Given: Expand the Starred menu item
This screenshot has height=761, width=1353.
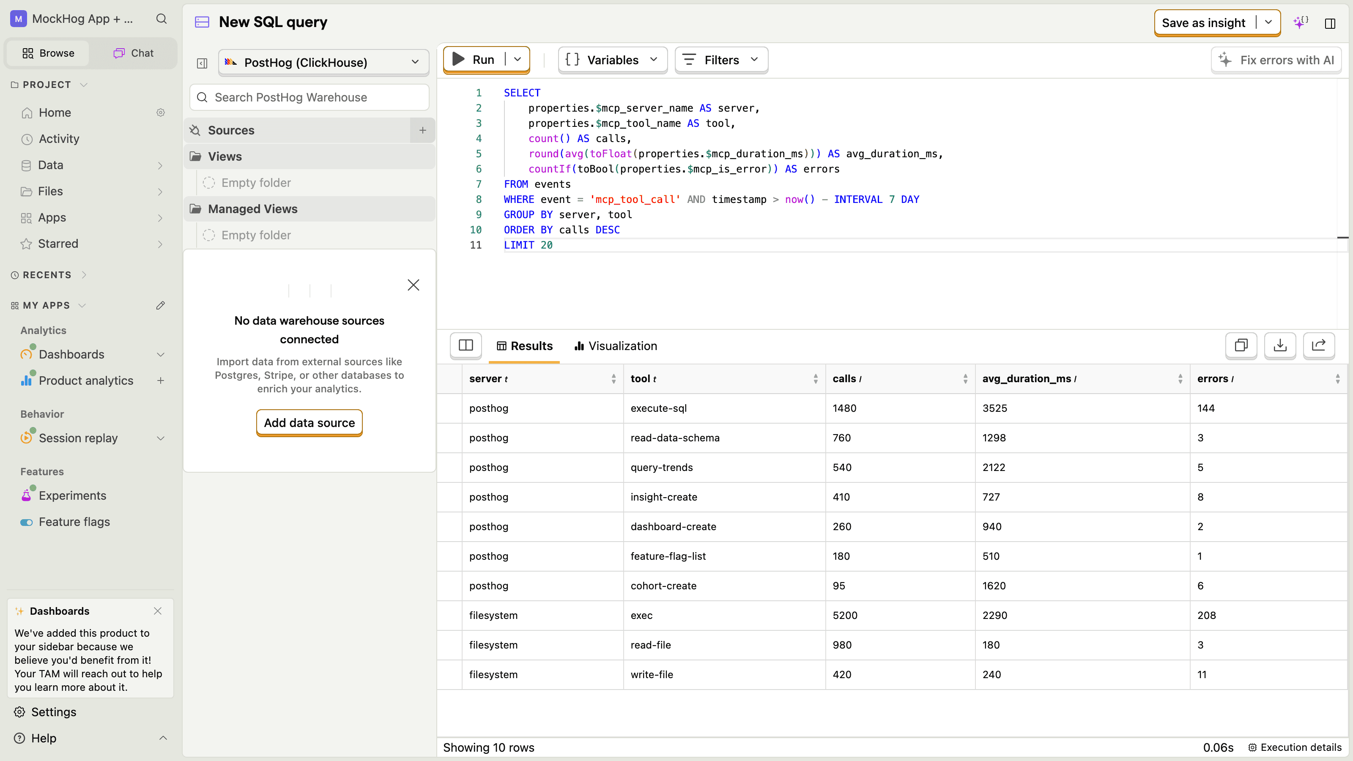Looking at the screenshot, I should coord(160,244).
